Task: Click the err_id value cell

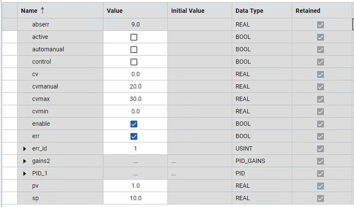Action: pyautogui.click(x=136, y=149)
